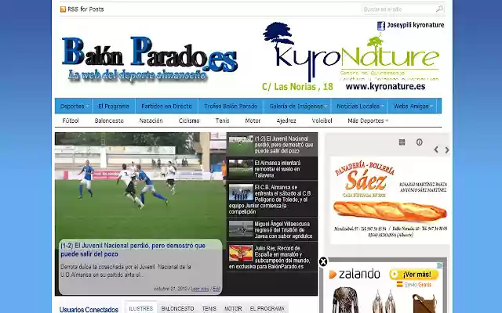Click the octubre 21, 2012 post date

(x=171, y=289)
